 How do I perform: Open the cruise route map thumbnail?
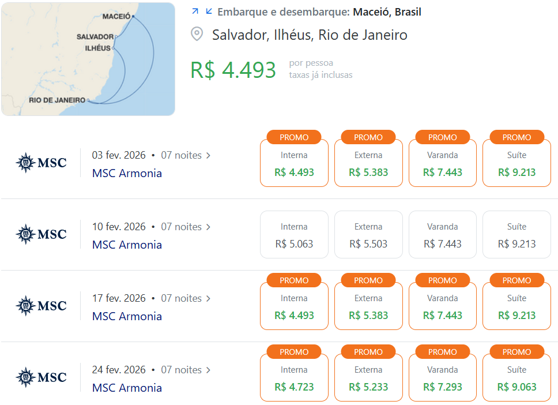click(x=88, y=59)
